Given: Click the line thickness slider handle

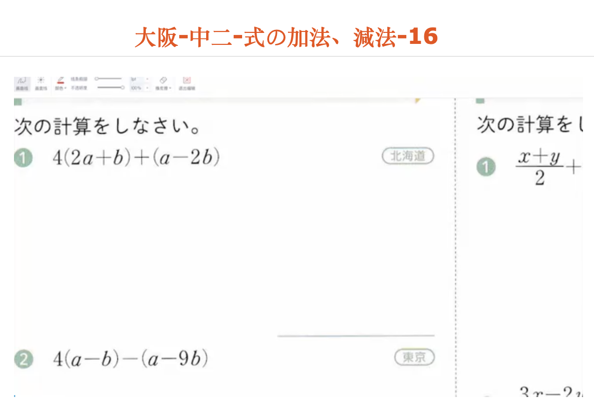Looking at the screenshot, I should tap(97, 78).
